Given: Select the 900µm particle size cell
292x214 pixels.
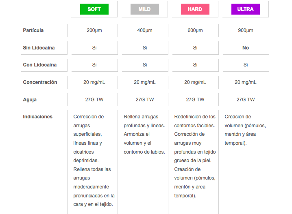Looking at the screenshot, I should [x=246, y=30].
